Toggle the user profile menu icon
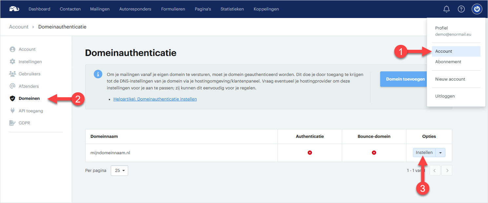488x203 pixels. [477, 9]
